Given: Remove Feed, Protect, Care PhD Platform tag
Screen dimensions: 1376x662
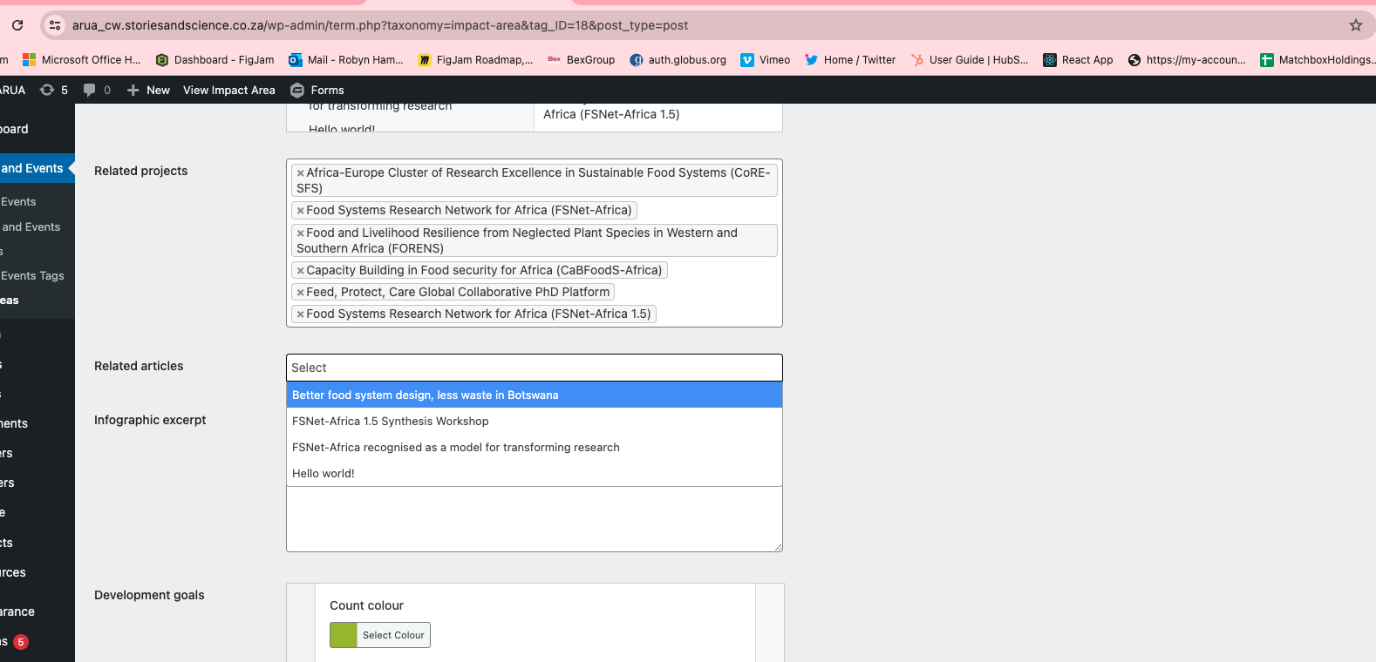Looking at the screenshot, I should point(300,293).
